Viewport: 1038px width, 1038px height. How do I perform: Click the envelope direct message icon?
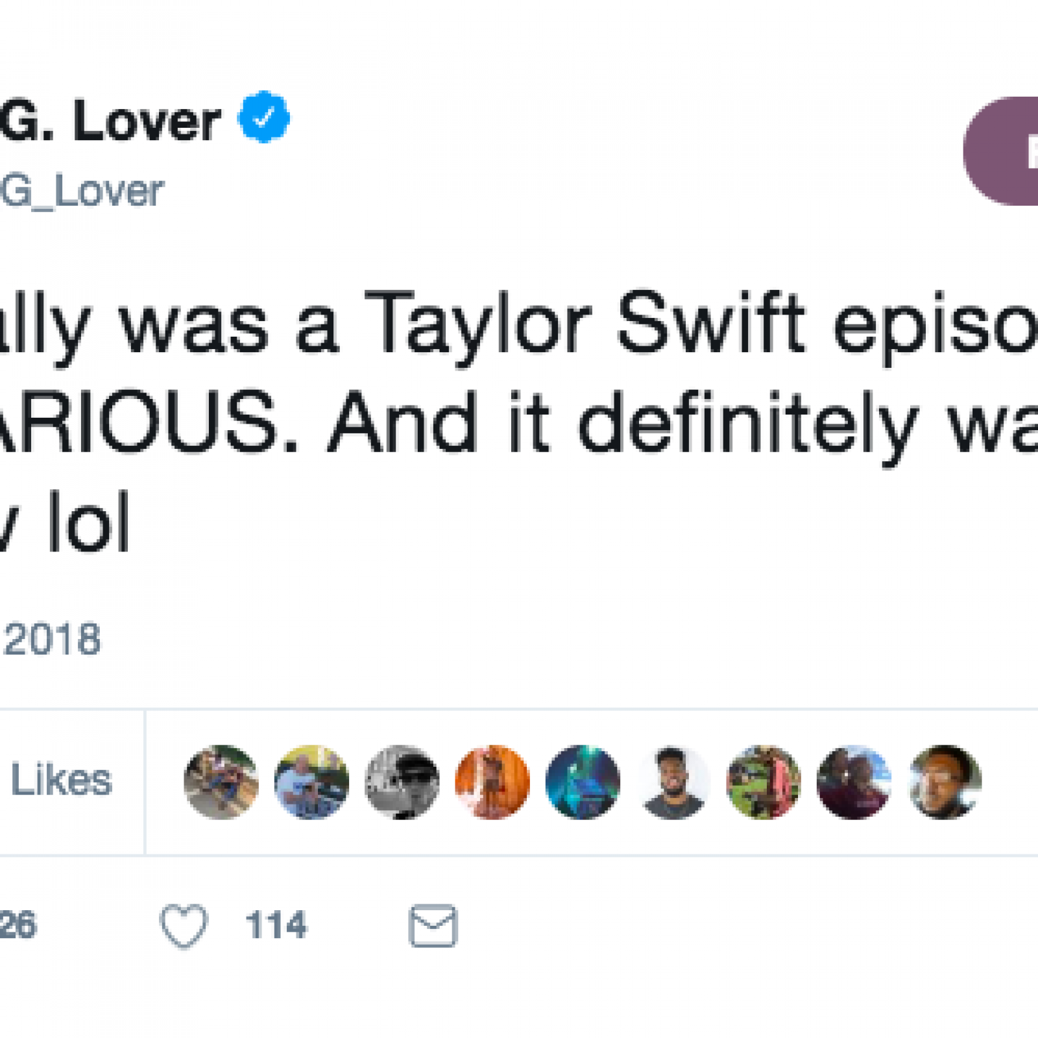[x=433, y=926]
